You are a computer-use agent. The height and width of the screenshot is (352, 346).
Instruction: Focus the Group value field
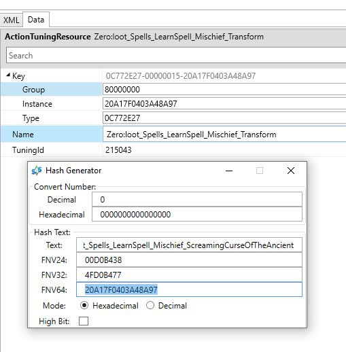coord(224,90)
